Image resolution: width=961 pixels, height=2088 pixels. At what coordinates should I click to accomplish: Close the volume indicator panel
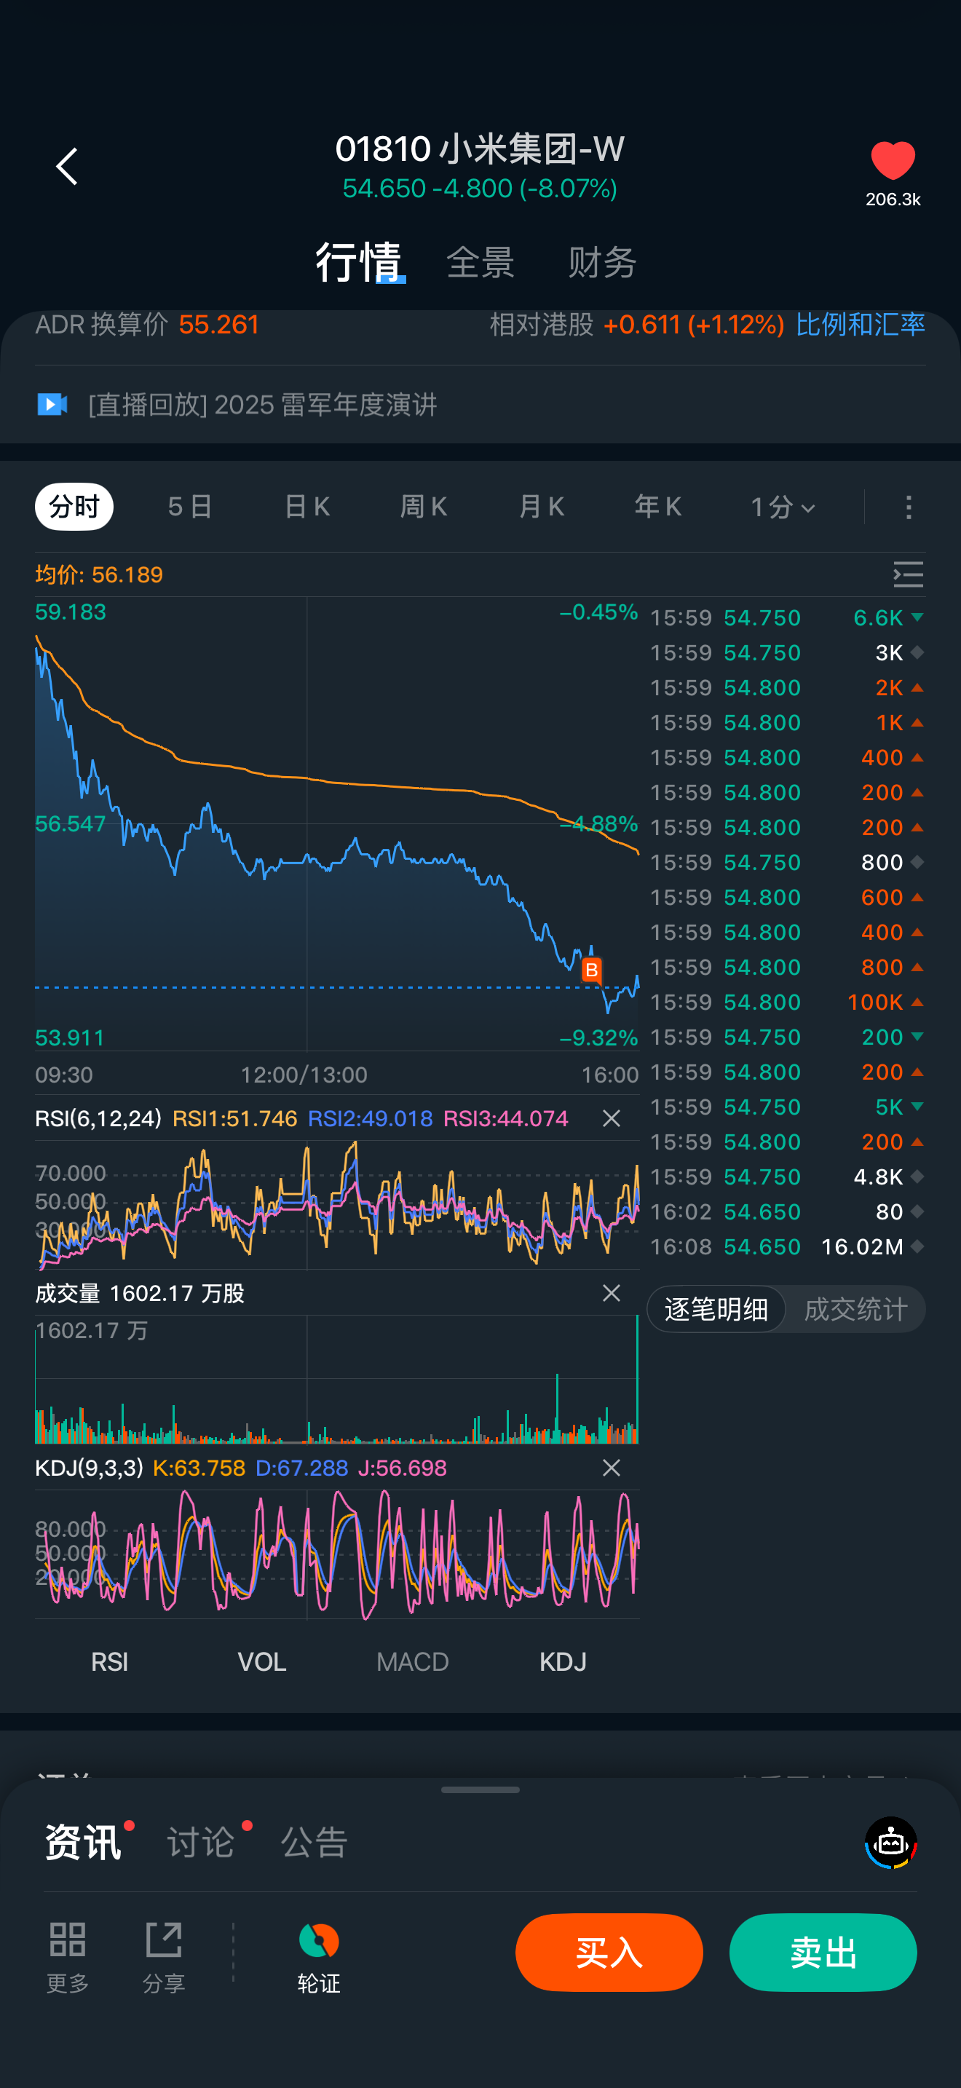tap(611, 1293)
